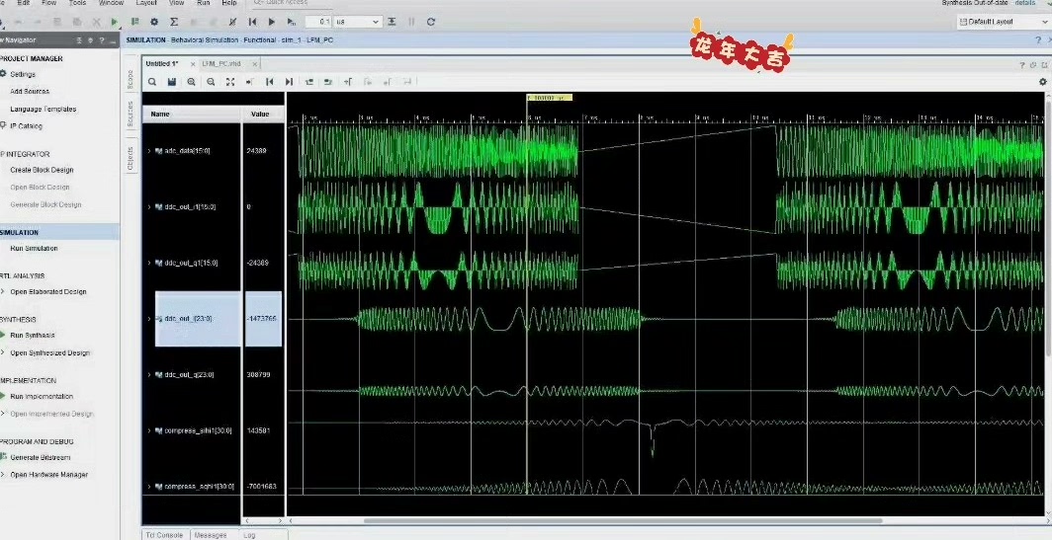Click the waveform Search magnifier icon
Image resolution: width=1052 pixels, height=540 pixels.
pyautogui.click(x=152, y=82)
